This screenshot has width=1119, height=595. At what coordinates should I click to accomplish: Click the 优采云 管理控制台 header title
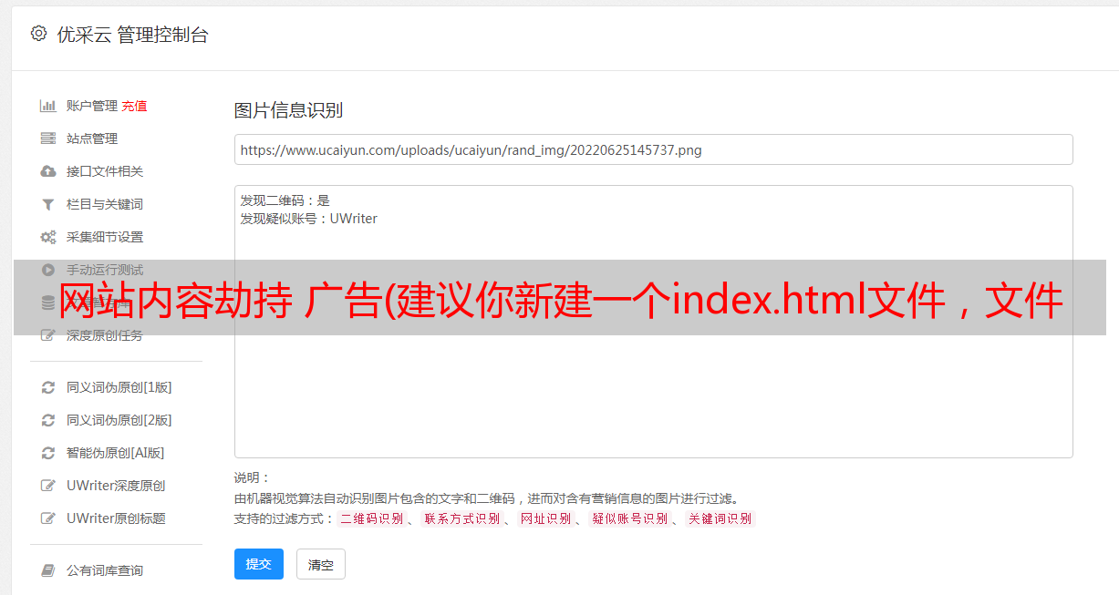133,35
